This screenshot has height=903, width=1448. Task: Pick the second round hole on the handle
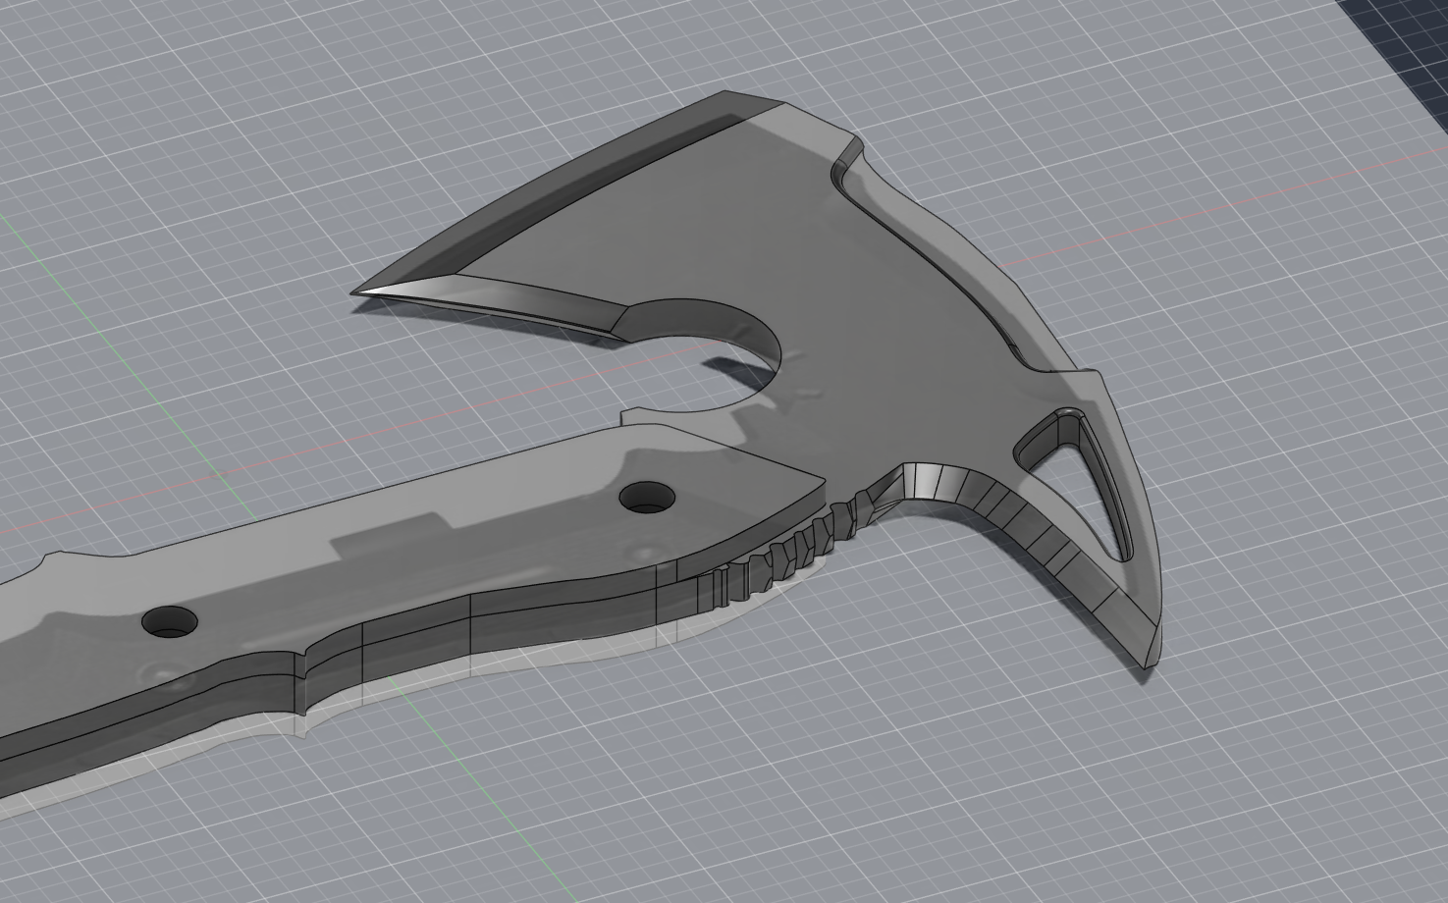169,620
